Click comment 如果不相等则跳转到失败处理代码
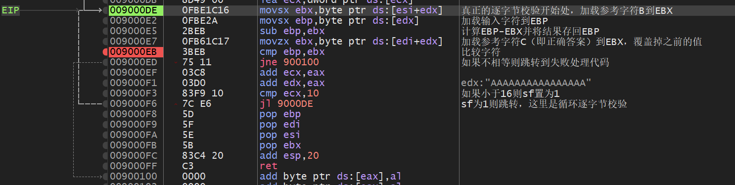 point(535,62)
